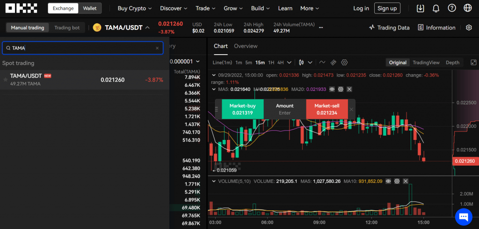
Task: Collapse the MA5 indicator legend
Action: pyautogui.click(x=213, y=89)
